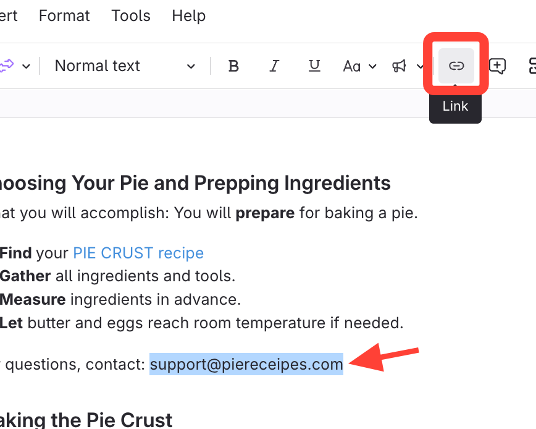Click the Aa text formatting icon
Viewport: 536px width, 429px height.
(x=352, y=66)
